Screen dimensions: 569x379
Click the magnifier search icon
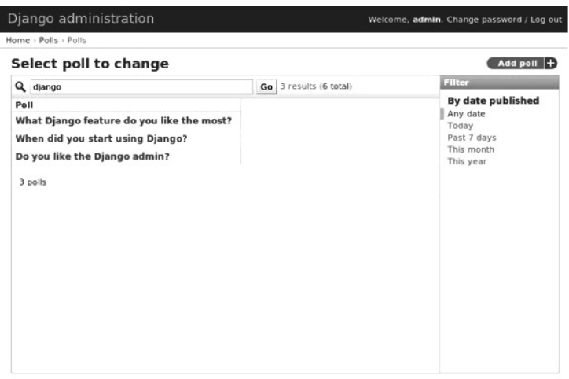coord(20,86)
